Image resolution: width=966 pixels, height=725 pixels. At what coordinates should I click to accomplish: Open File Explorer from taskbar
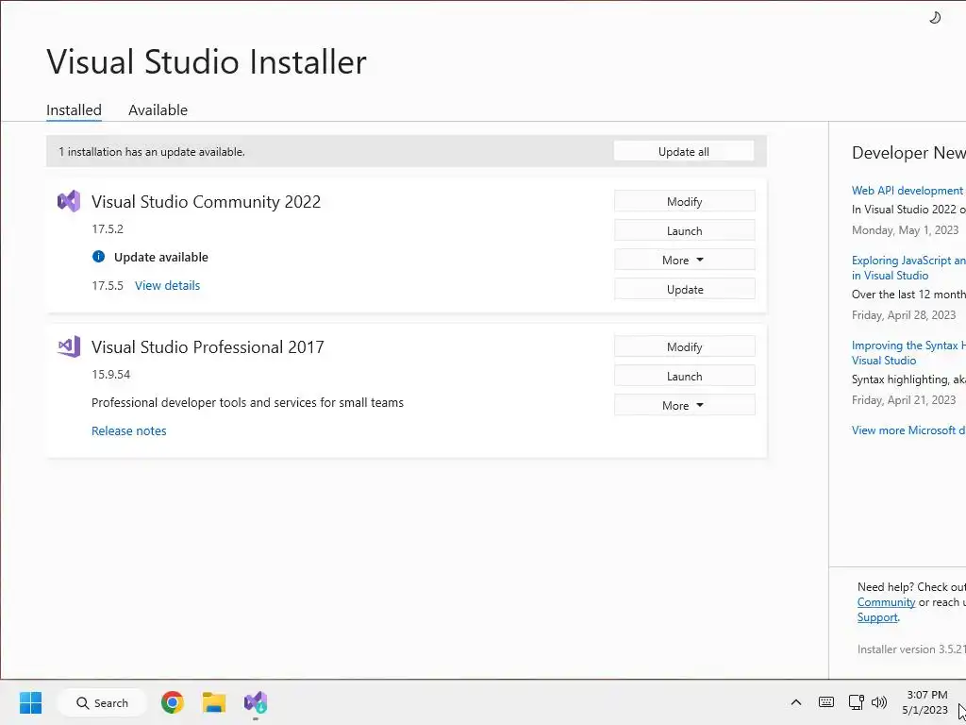(x=214, y=702)
